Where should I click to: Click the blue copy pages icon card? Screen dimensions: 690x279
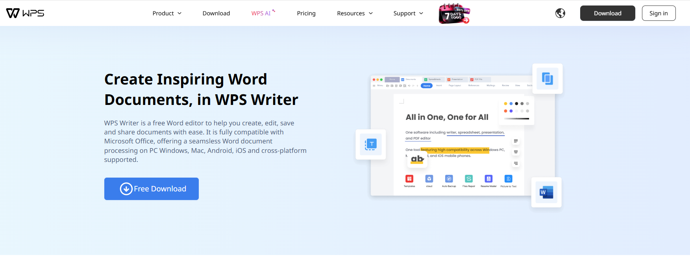pos(548,79)
